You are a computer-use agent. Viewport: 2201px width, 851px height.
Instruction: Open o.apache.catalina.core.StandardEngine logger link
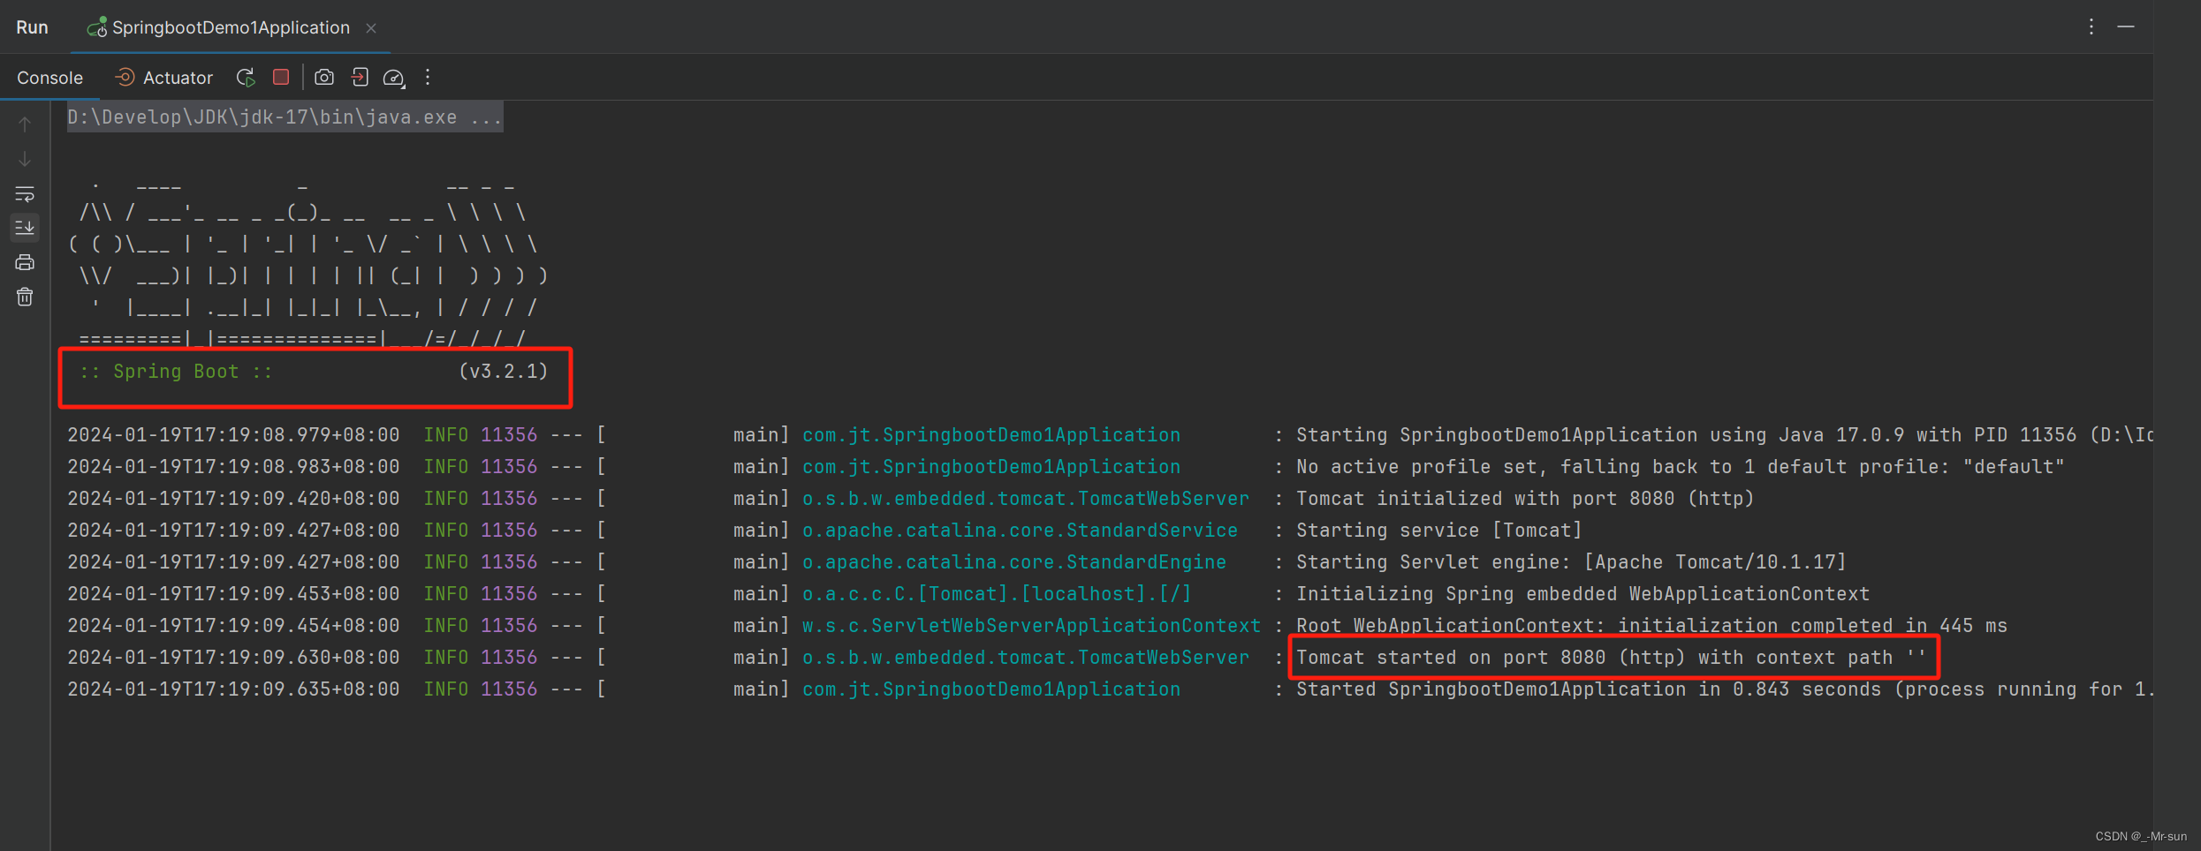tap(1014, 562)
